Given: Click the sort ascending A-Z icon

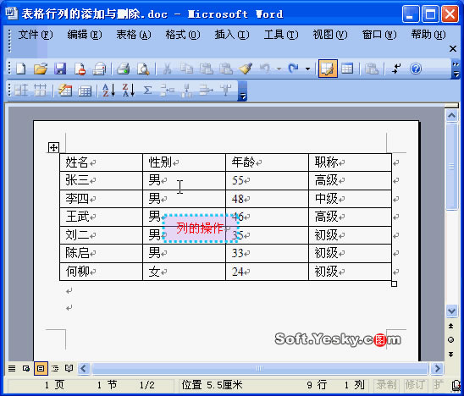Looking at the screenshot, I should (x=108, y=91).
